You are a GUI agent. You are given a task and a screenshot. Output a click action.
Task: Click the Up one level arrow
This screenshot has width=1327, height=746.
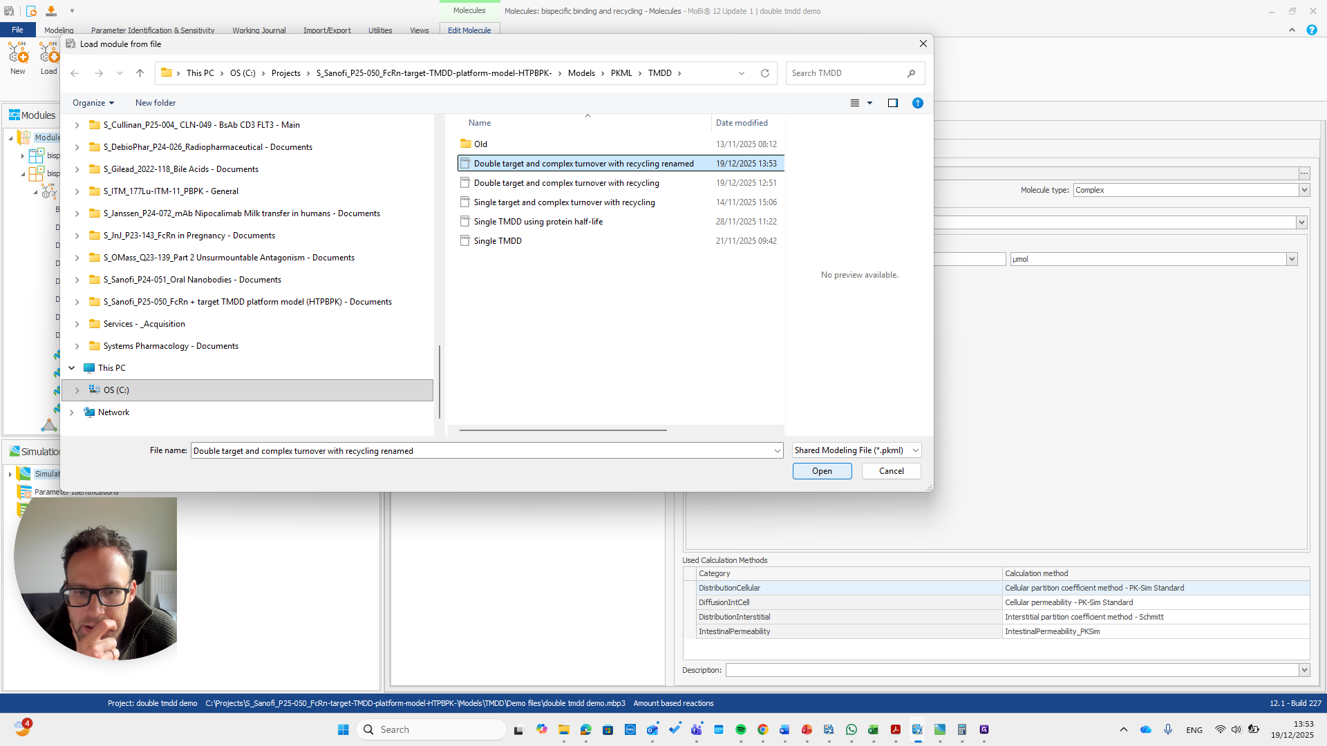(x=140, y=73)
